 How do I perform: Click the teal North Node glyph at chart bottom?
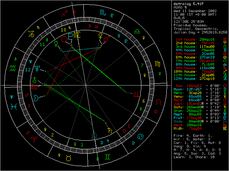(94, 136)
